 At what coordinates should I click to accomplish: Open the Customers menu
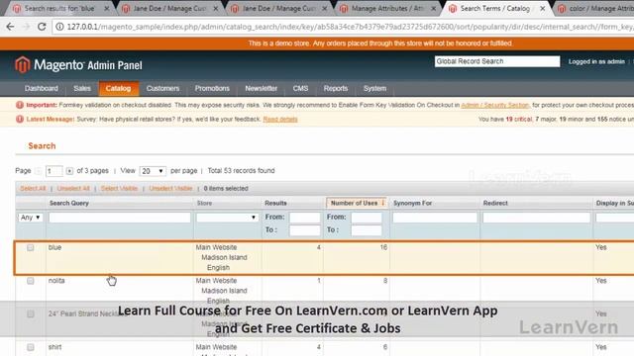click(x=162, y=88)
